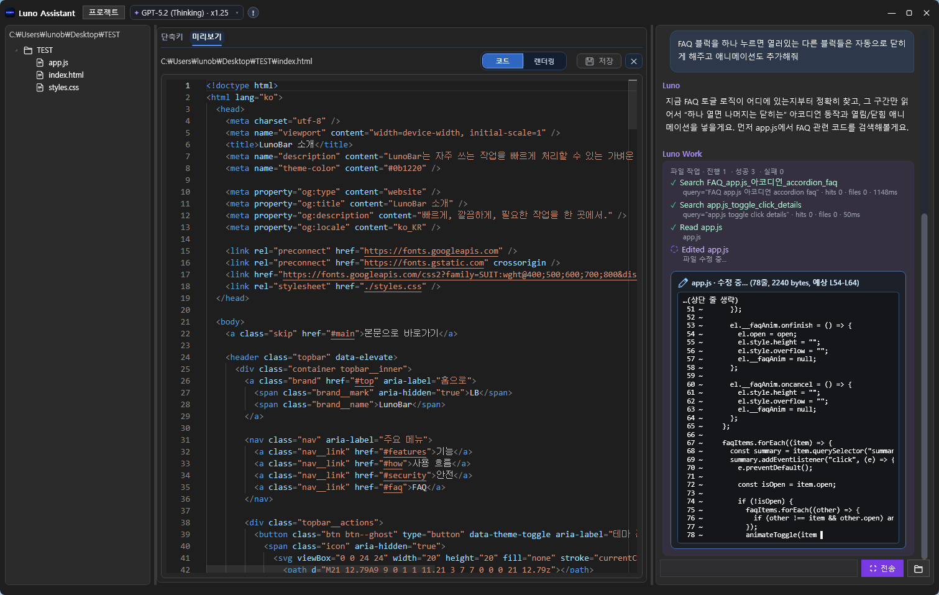Open the GPT-5.2 (Thinking) model dropdown
939x595 pixels.
pos(186,13)
